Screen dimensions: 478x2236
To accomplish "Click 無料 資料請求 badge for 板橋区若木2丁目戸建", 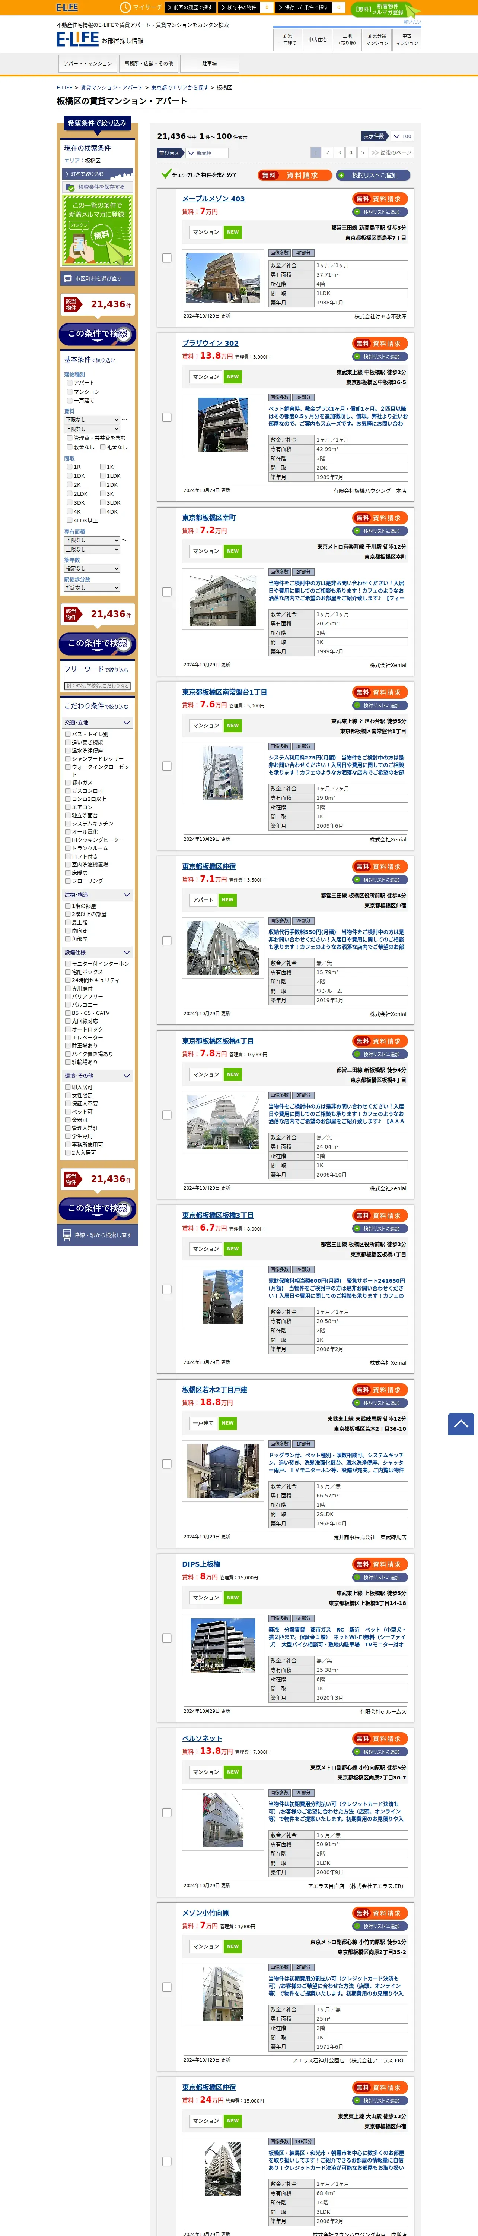I will (380, 1390).
